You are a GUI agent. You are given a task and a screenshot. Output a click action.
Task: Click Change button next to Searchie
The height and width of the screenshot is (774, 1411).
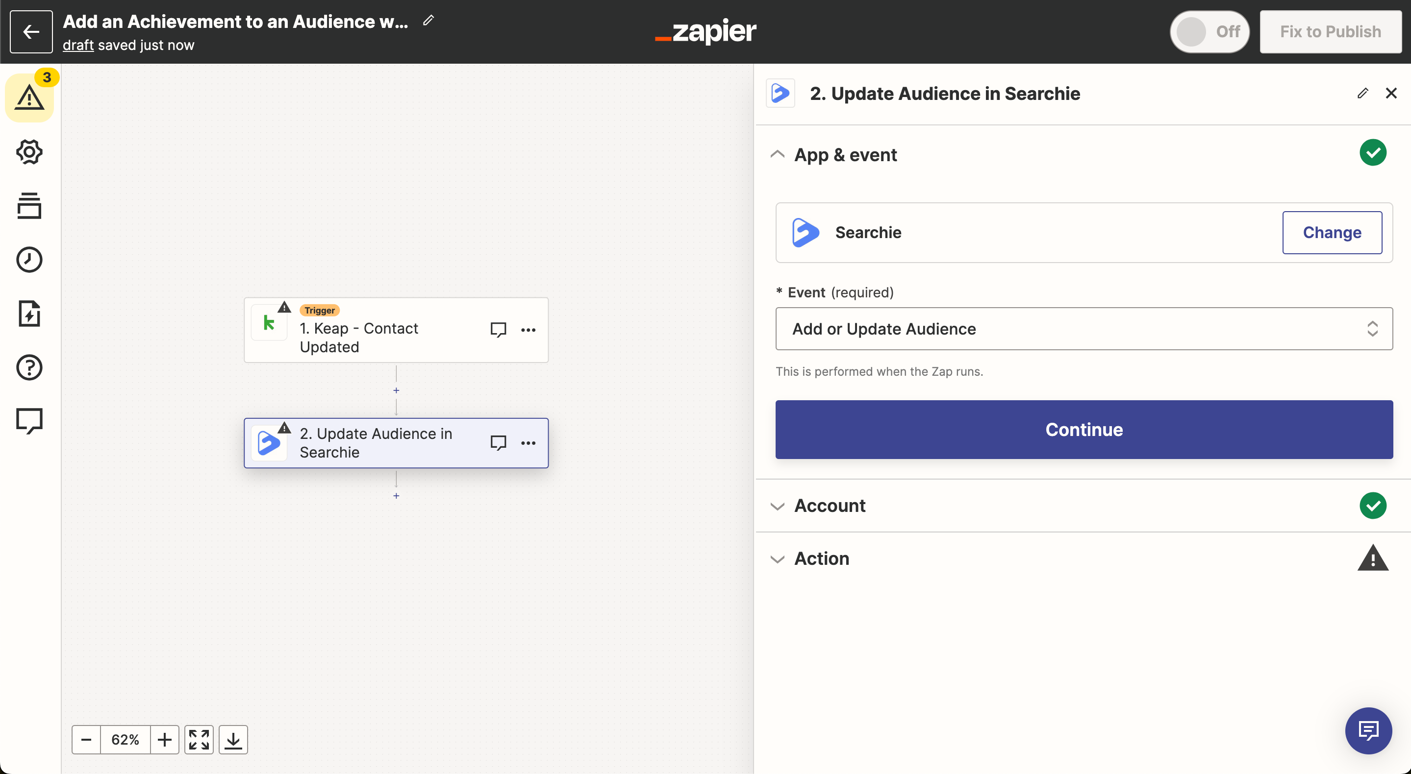click(x=1332, y=233)
